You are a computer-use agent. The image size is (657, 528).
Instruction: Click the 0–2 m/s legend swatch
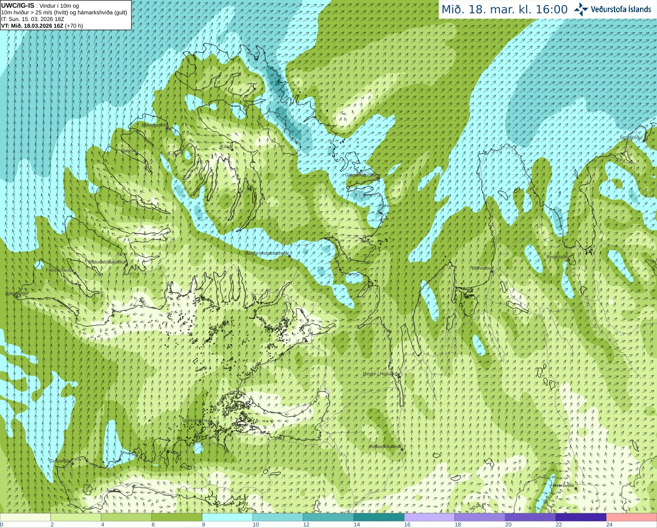[x=25, y=517]
